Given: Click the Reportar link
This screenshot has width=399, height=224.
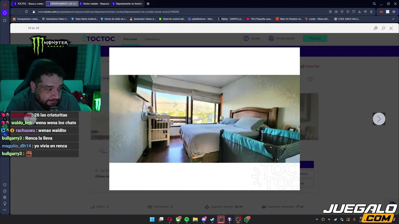Looking at the screenshot, I should pos(310,66).
